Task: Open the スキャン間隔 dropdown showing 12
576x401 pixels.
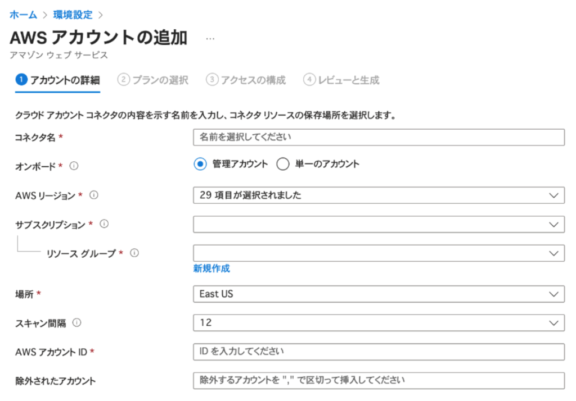Action: (x=378, y=323)
